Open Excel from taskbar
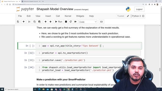 pyautogui.click(x=64, y=89)
